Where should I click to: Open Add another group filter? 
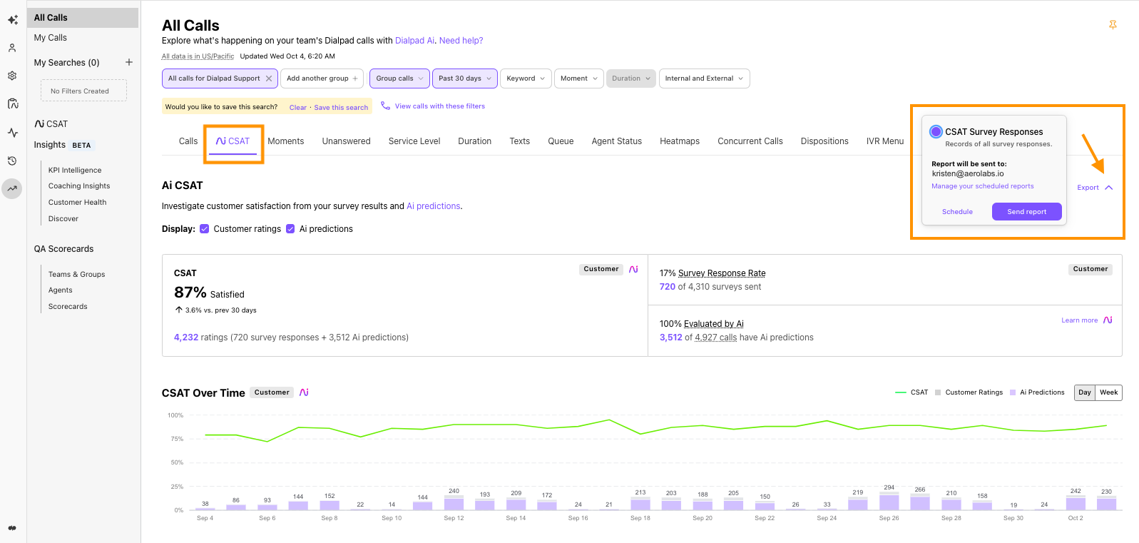pyautogui.click(x=322, y=78)
